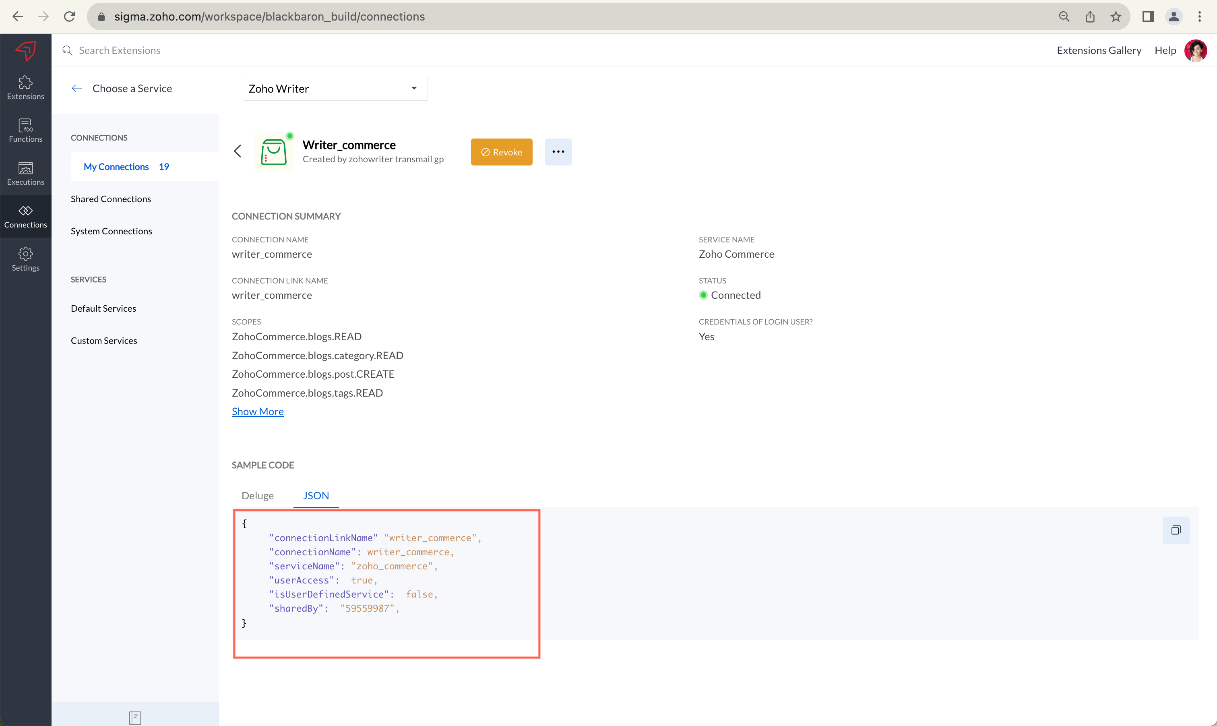1217x726 pixels.
Task: Toggle the browser side panel icon
Action: (x=1148, y=17)
